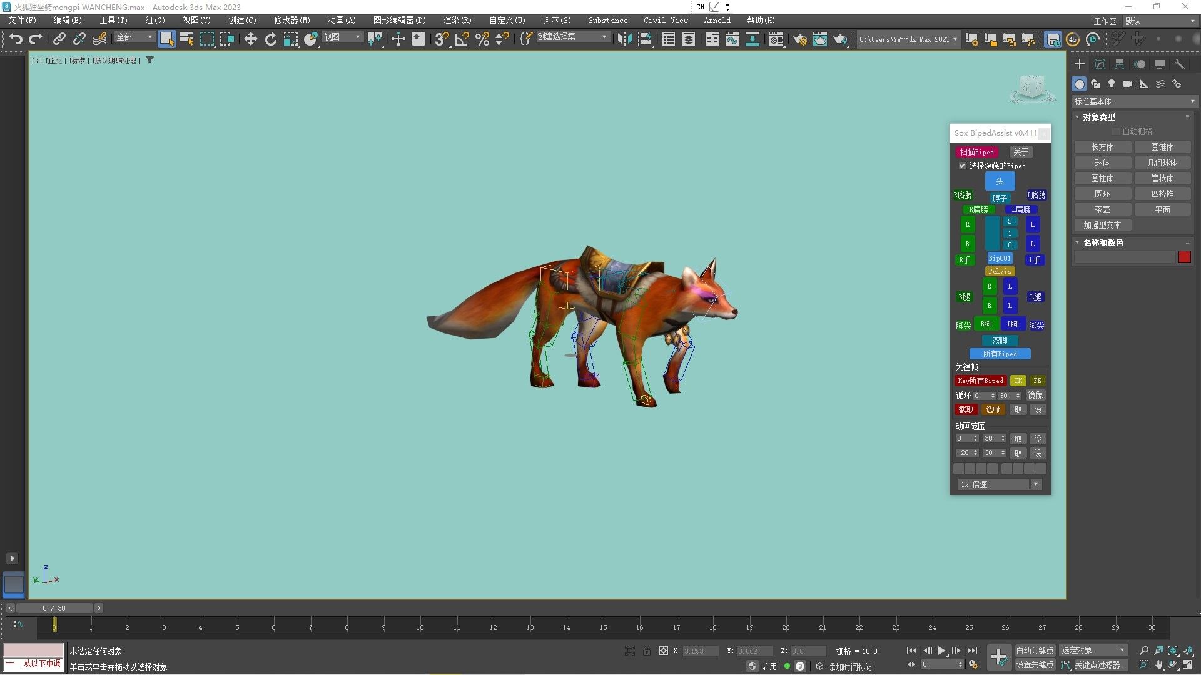Select the Rotate tool
Image resolution: width=1201 pixels, height=675 pixels.
tap(270, 39)
